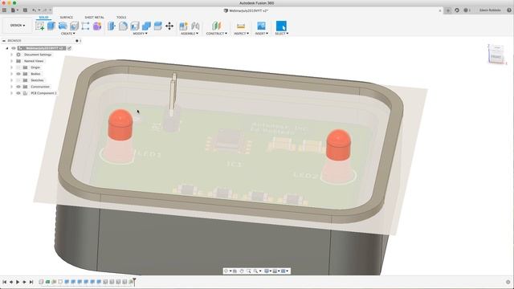Open timeline settings gear icon
514x289 pixels.
(x=508, y=282)
